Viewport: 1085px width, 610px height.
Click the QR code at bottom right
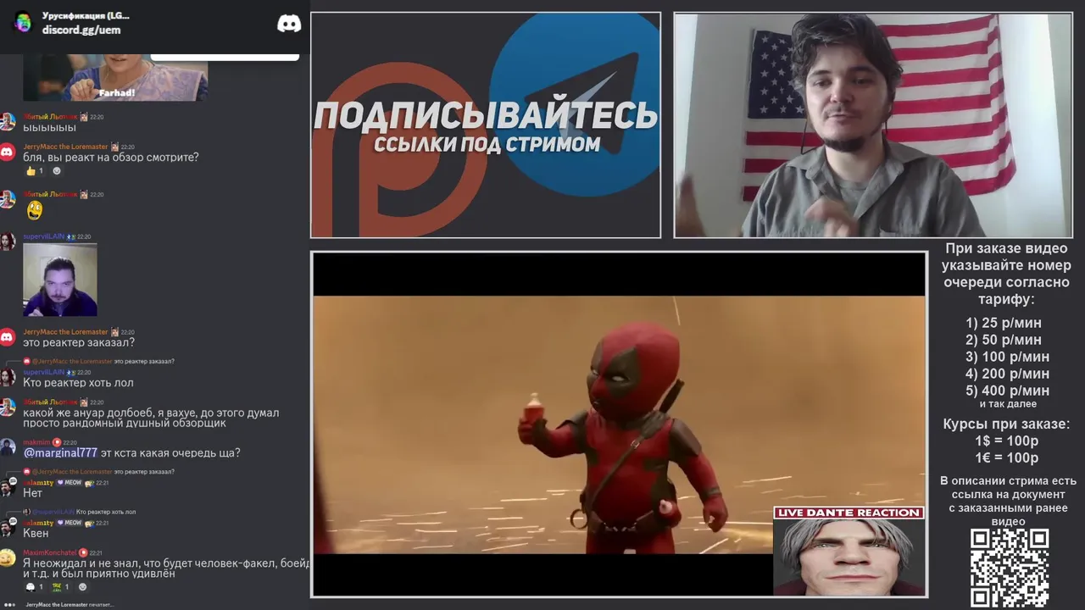(1009, 568)
